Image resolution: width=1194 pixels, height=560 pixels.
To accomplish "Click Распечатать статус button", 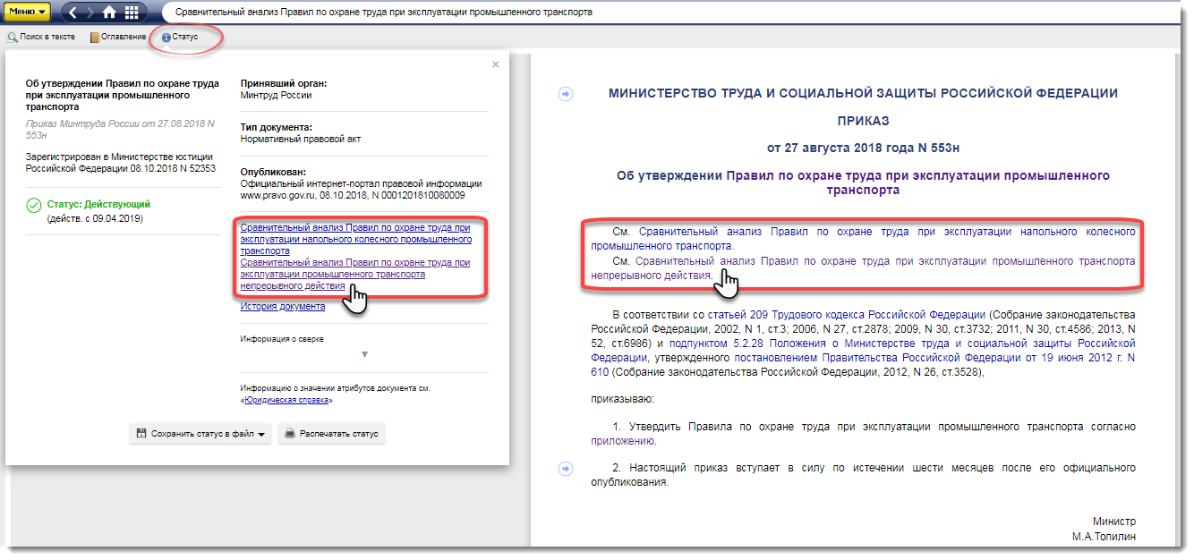I will (331, 434).
